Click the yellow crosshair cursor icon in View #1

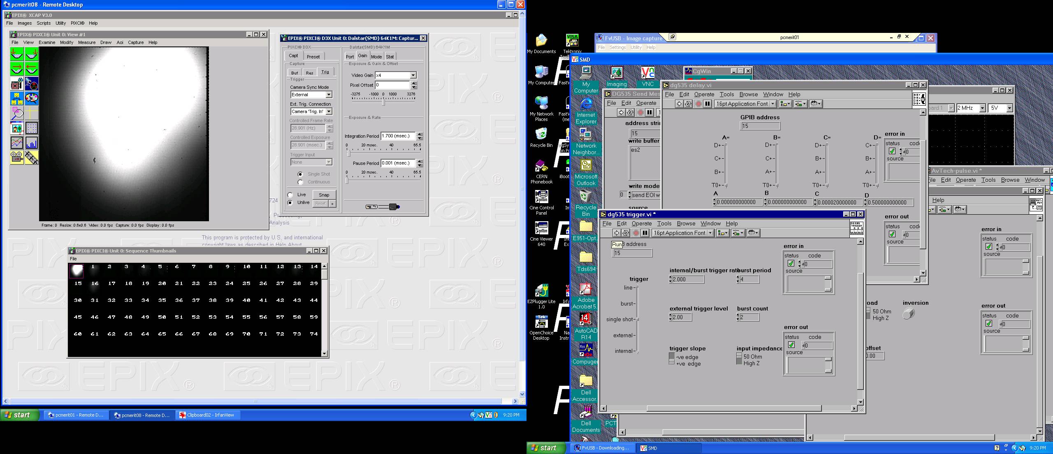pyautogui.click(x=32, y=113)
